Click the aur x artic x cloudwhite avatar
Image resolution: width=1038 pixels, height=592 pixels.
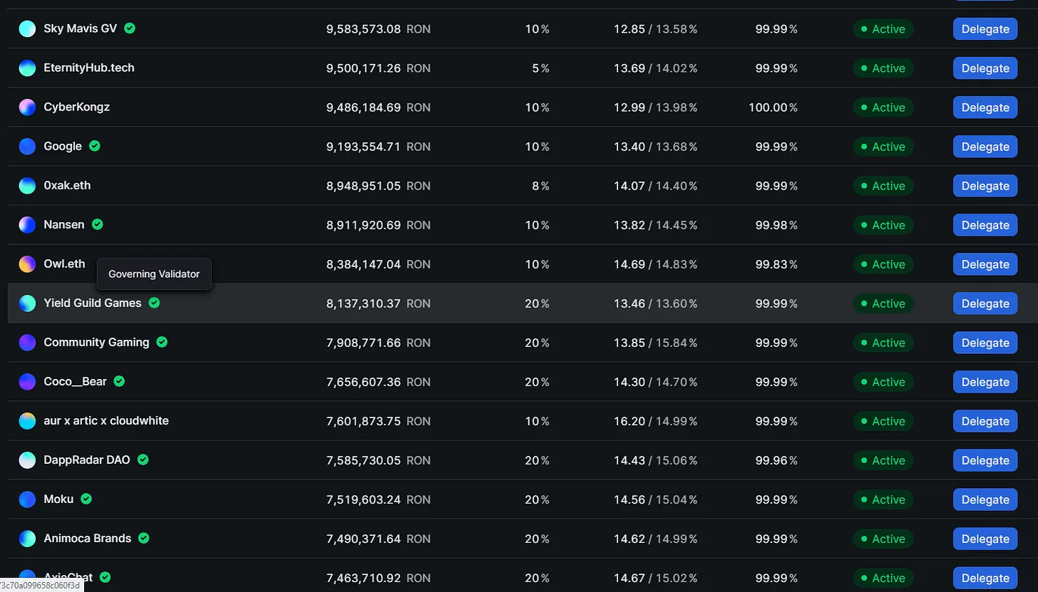(x=27, y=421)
